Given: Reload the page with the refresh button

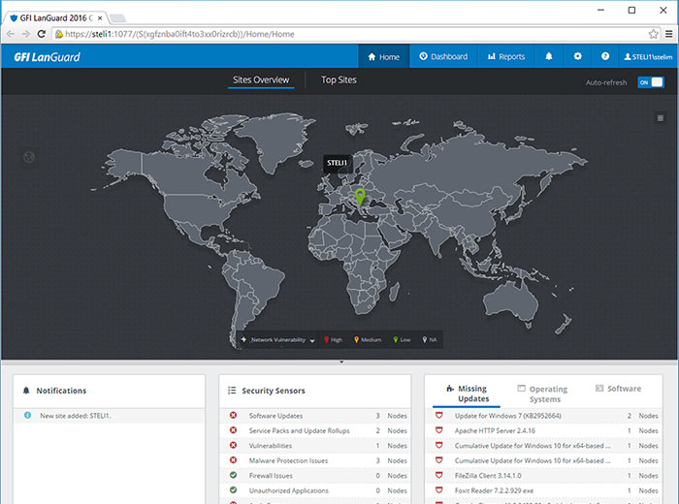Looking at the screenshot, I should click(42, 34).
